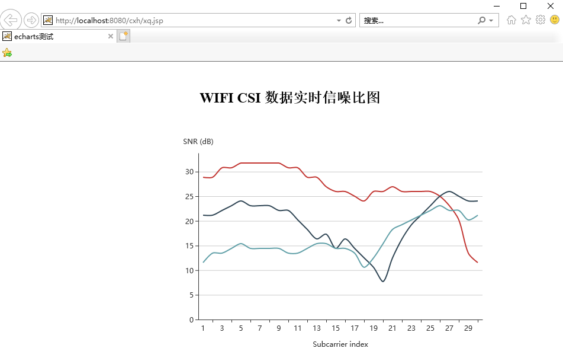
Task: Close the echarts测试 tab
Action: click(x=110, y=36)
